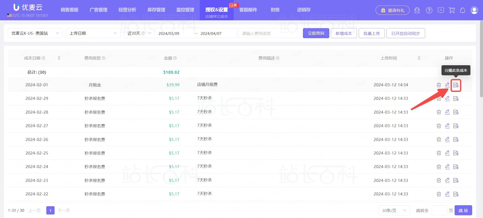The image size is (483, 218).
Task: Toggle the 已开启自动同步 auto-sync button
Action: click(406, 33)
